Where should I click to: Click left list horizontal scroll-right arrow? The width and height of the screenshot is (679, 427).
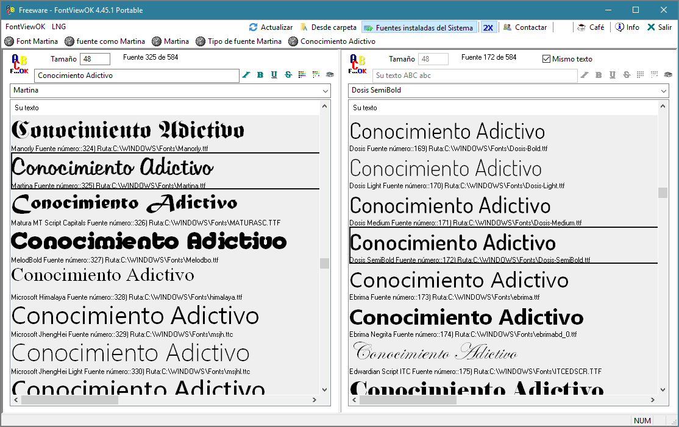315,400
